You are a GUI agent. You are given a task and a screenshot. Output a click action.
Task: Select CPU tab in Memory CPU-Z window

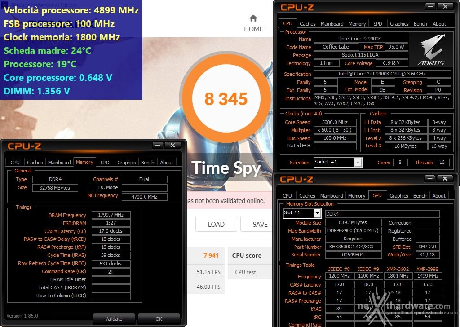[15, 163]
